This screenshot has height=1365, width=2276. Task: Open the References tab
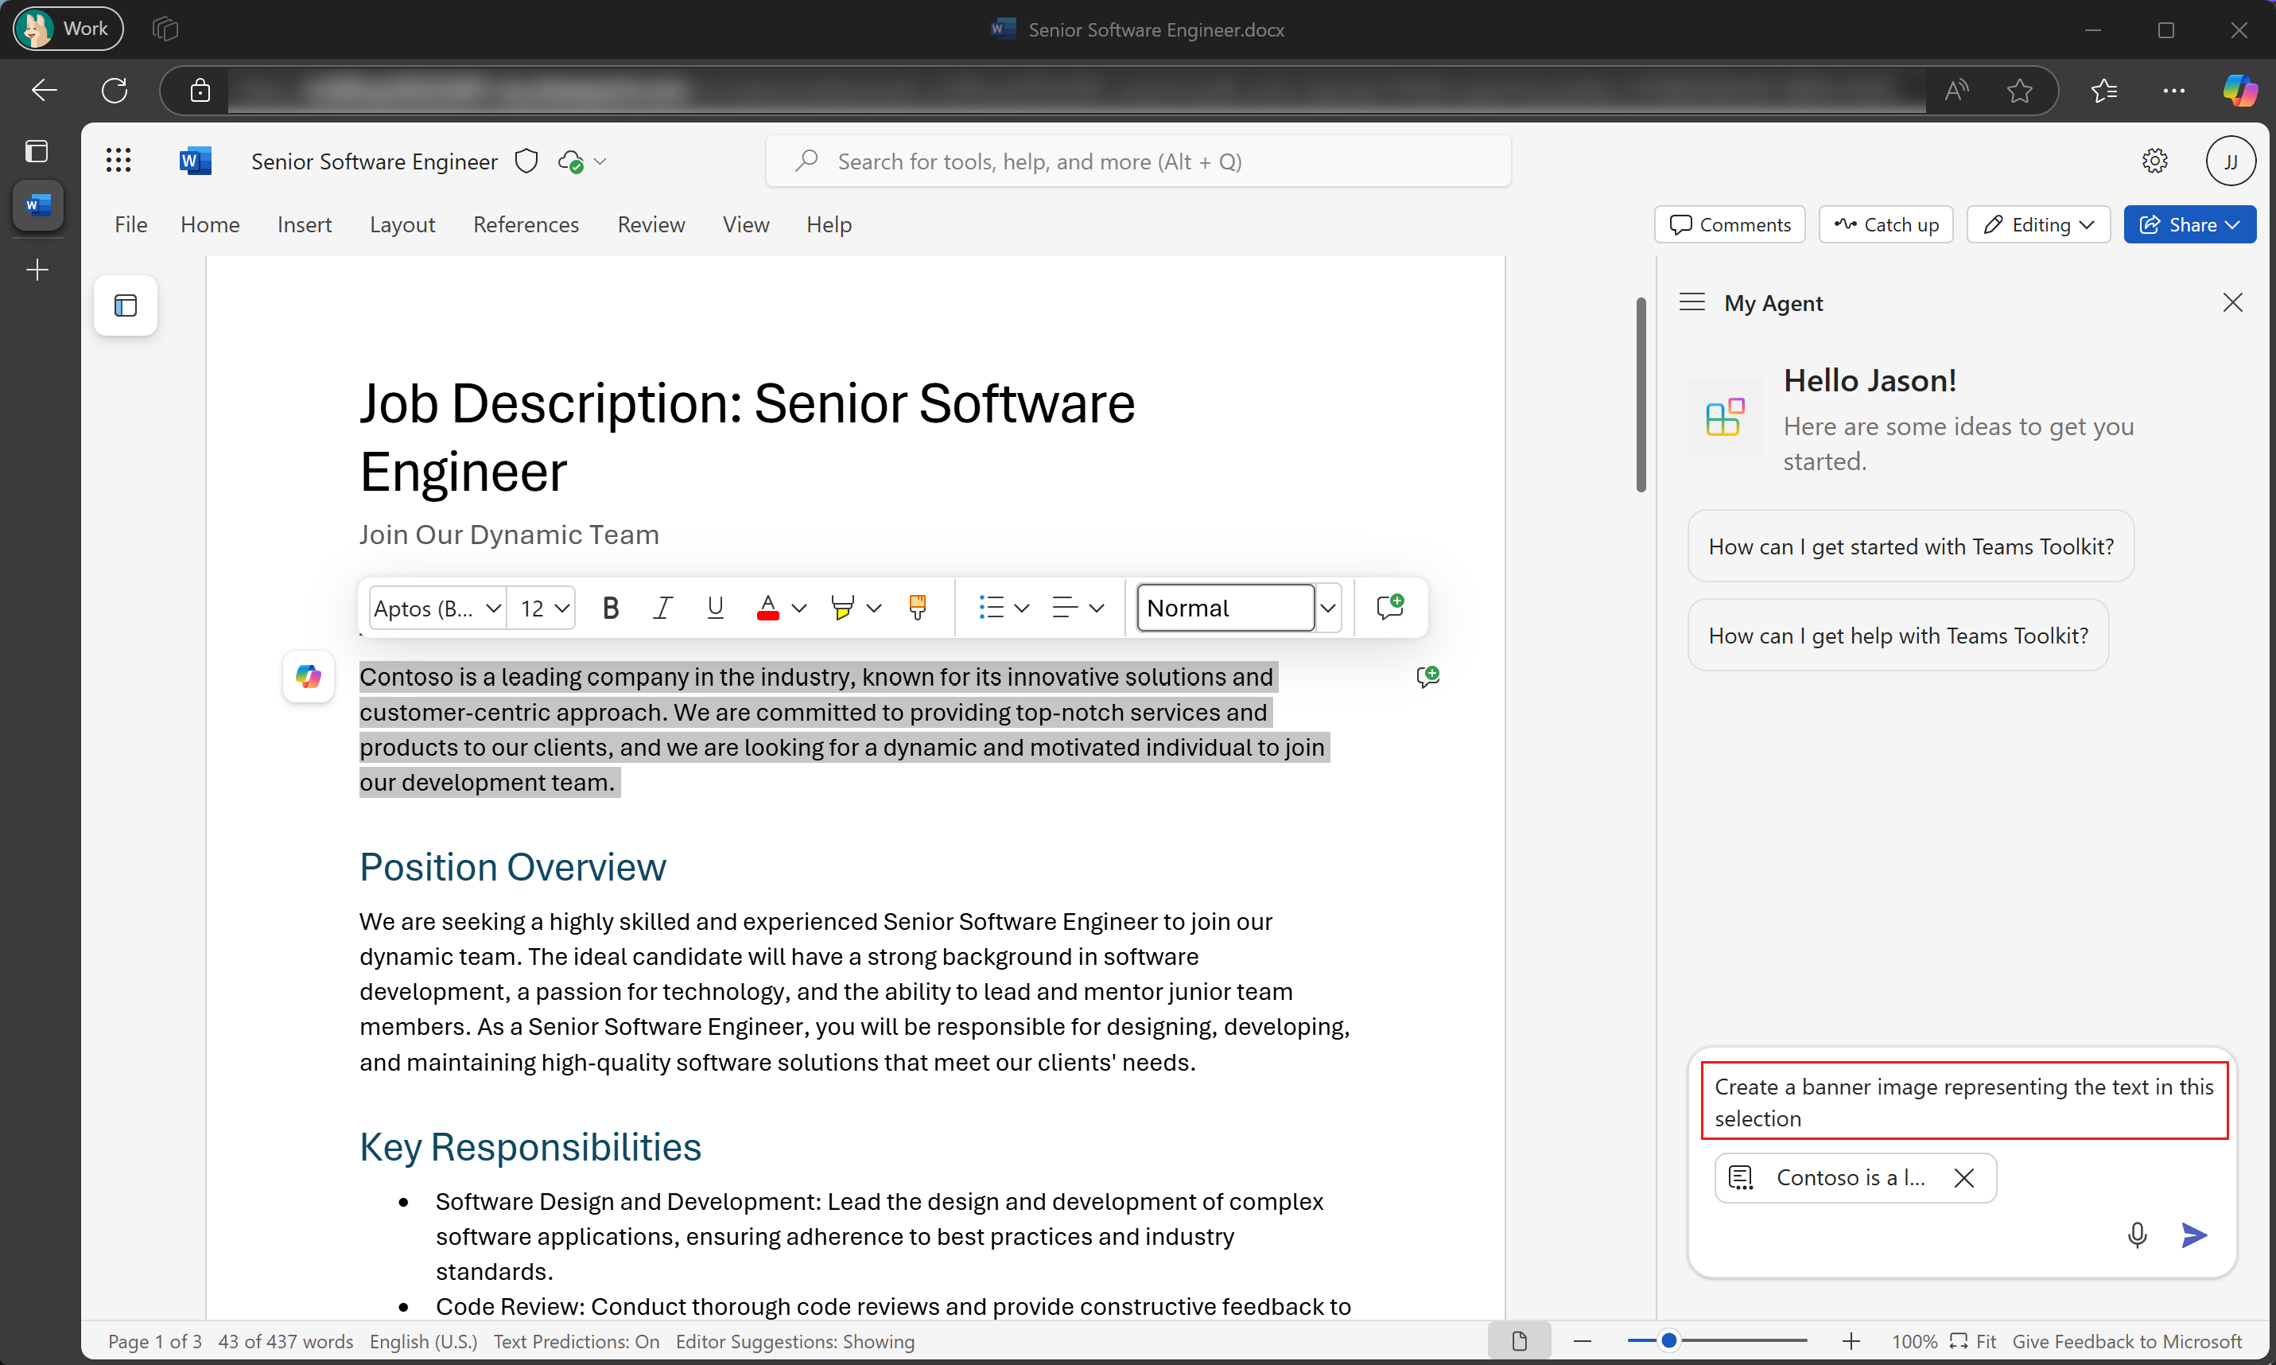pos(526,224)
